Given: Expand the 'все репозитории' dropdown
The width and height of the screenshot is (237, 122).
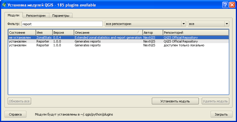Looking at the screenshot, I should (145, 24).
